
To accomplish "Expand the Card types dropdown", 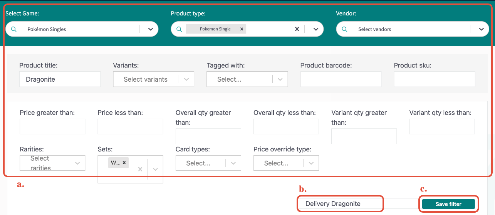I will pyautogui.click(x=233, y=163).
